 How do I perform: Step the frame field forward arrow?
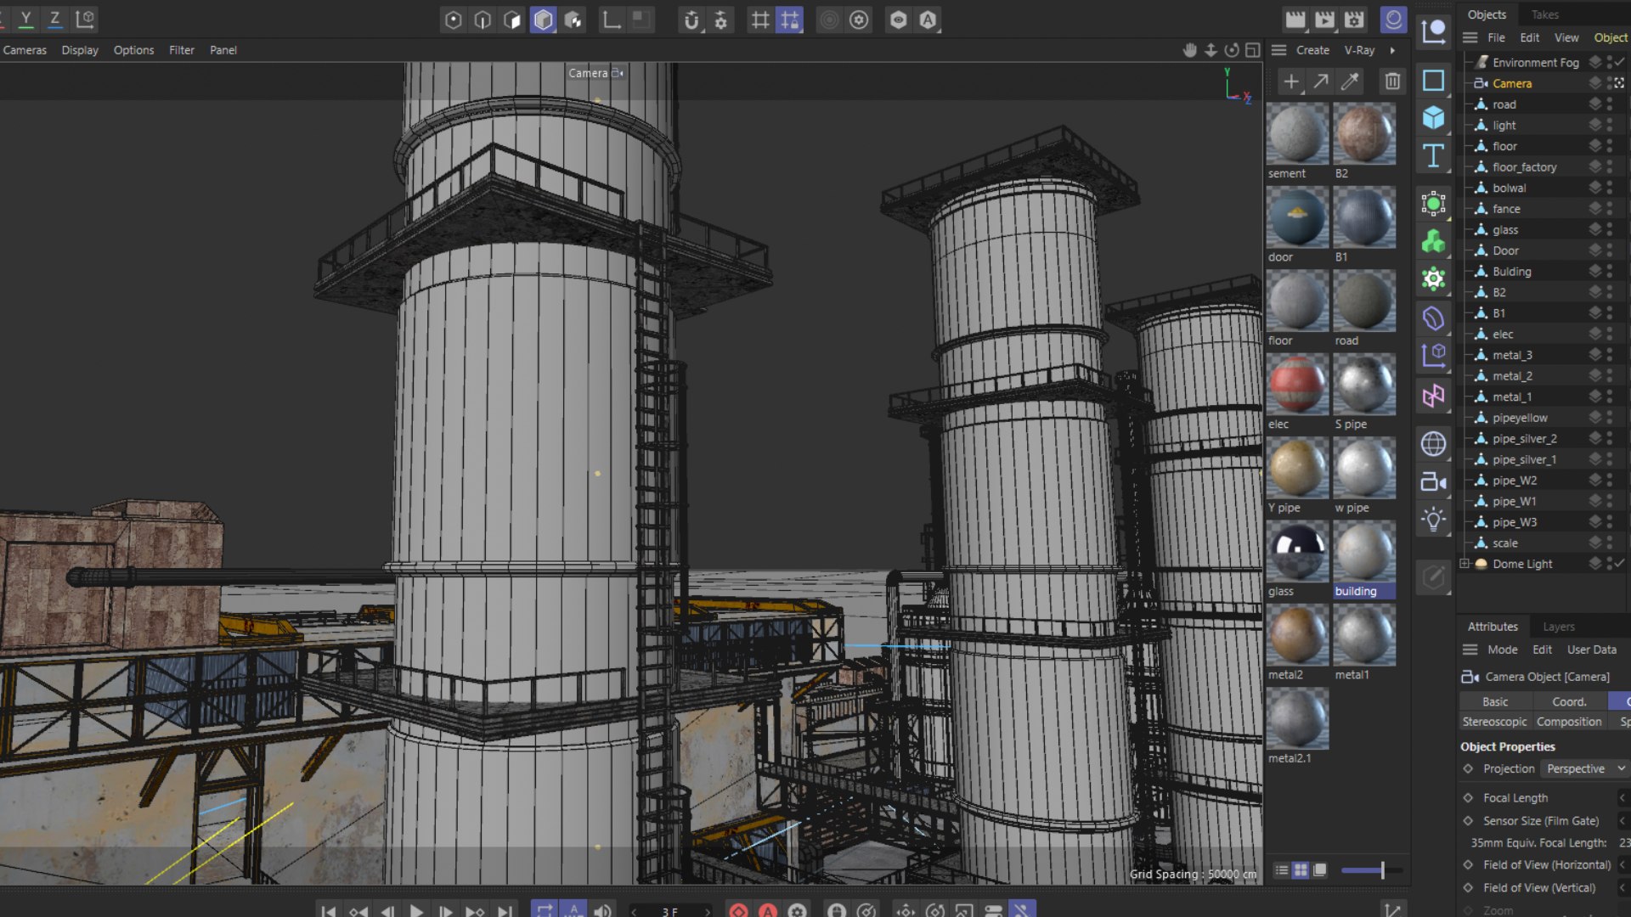pyautogui.click(x=707, y=912)
